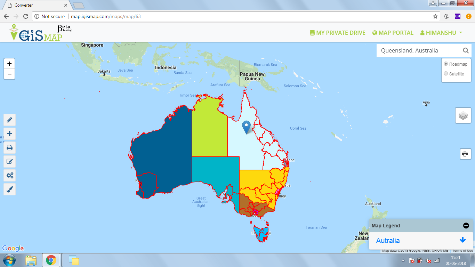Select the Satellite radio option

pyautogui.click(x=446, y=74)
